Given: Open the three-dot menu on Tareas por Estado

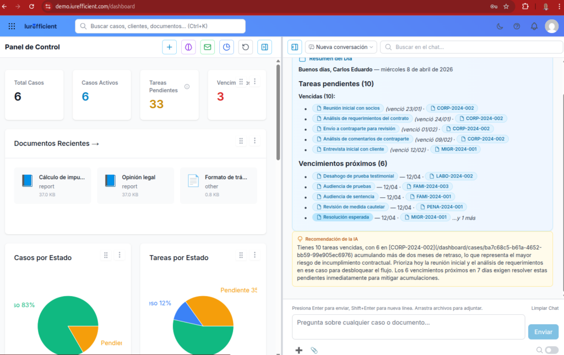Looking at the screenshot, I should pyautogui.click(x=254, y=255).
